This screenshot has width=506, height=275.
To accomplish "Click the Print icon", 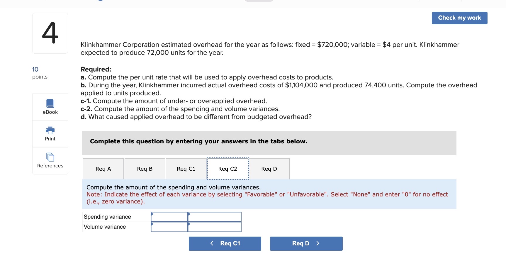I will pyautogui.click(x=50, y=133).
